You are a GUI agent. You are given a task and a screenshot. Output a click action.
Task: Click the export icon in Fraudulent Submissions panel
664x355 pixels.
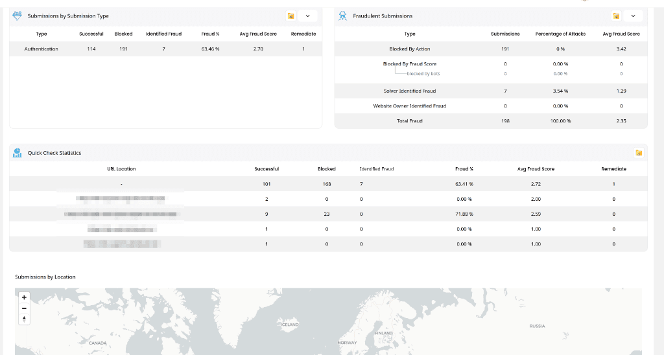point(616,16)
